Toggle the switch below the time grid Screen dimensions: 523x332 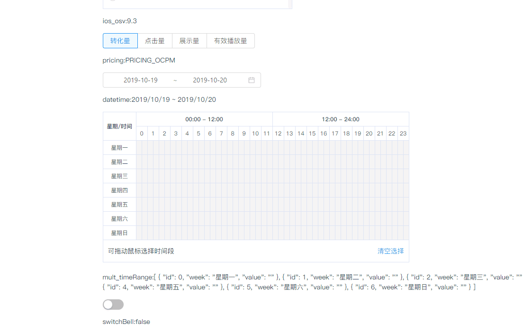113,305
